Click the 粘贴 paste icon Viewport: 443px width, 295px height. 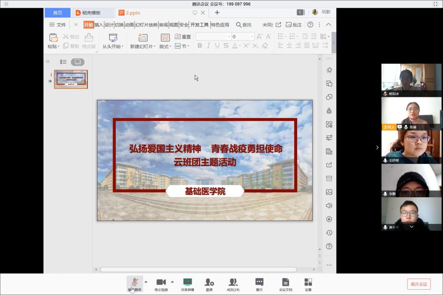coord(53,38)
